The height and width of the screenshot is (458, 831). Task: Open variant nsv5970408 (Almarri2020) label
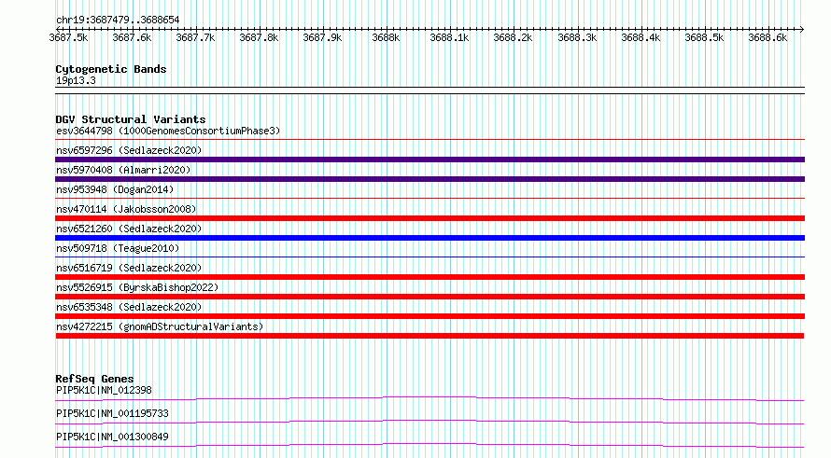pos(123,170)
